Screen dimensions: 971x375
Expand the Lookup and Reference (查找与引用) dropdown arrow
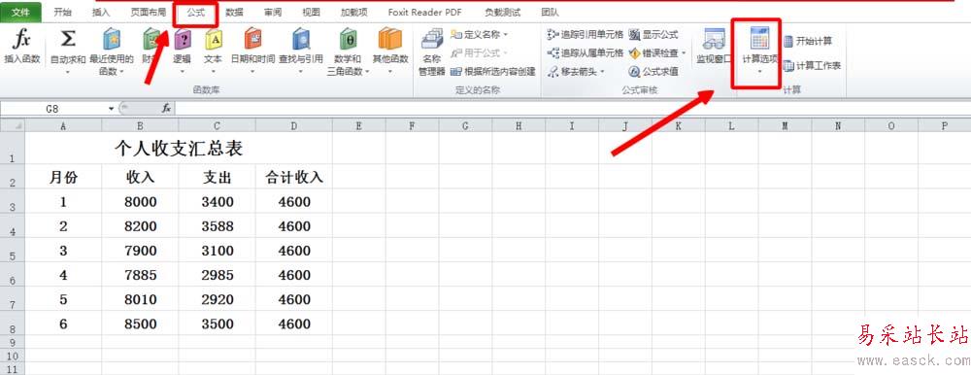[x=300, y=72]
